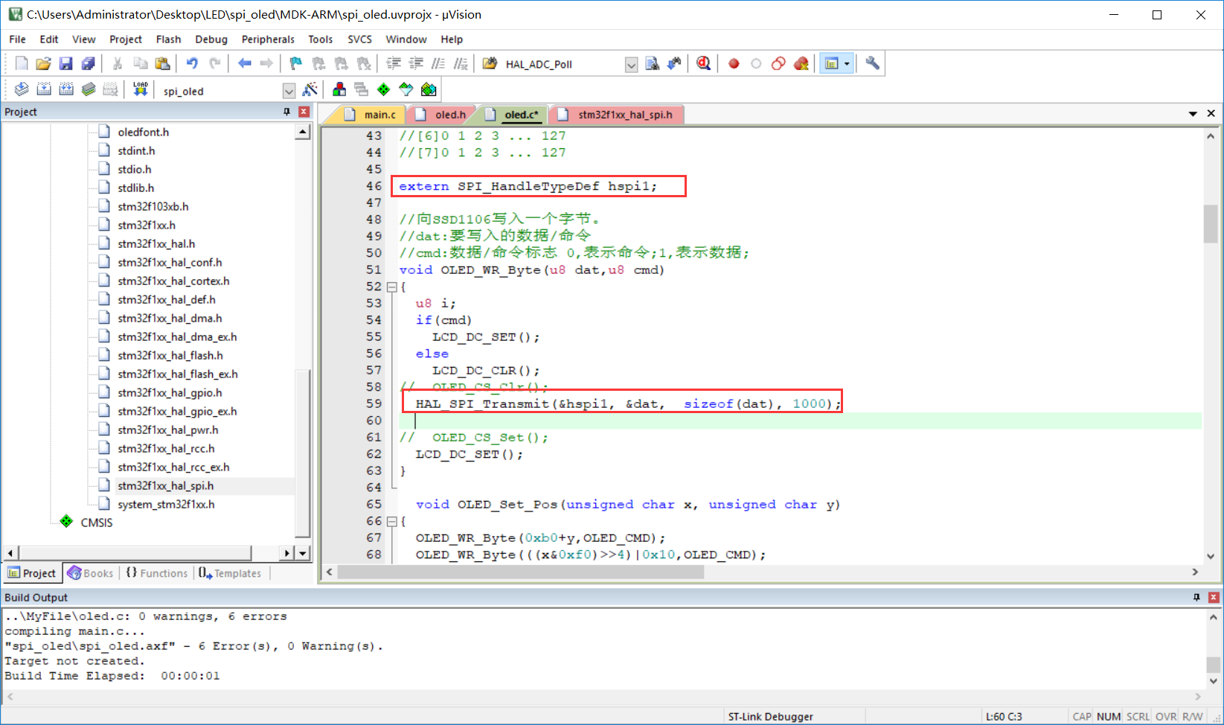The height and width of the screenshot is (725, 1224).
Task: Create a new file with toolbar icon
Action: pyautogui.click(x=22, y=64)
